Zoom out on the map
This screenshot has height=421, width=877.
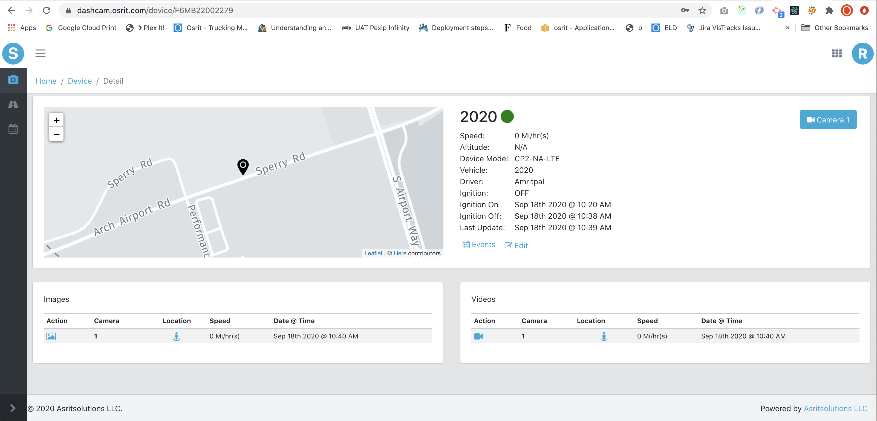pos(56,135)
